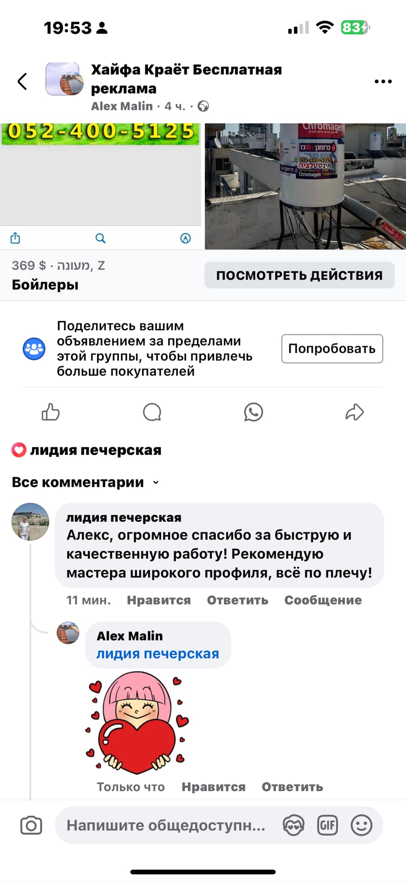Open the emoji smiley picker
This screenshot has width=406, height=882.
(361, 825)
